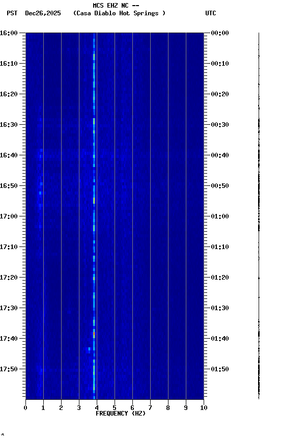Click the '4' frequency axis label
The width and height of the screenshot is (281, 440).
[x=97, y=408]
